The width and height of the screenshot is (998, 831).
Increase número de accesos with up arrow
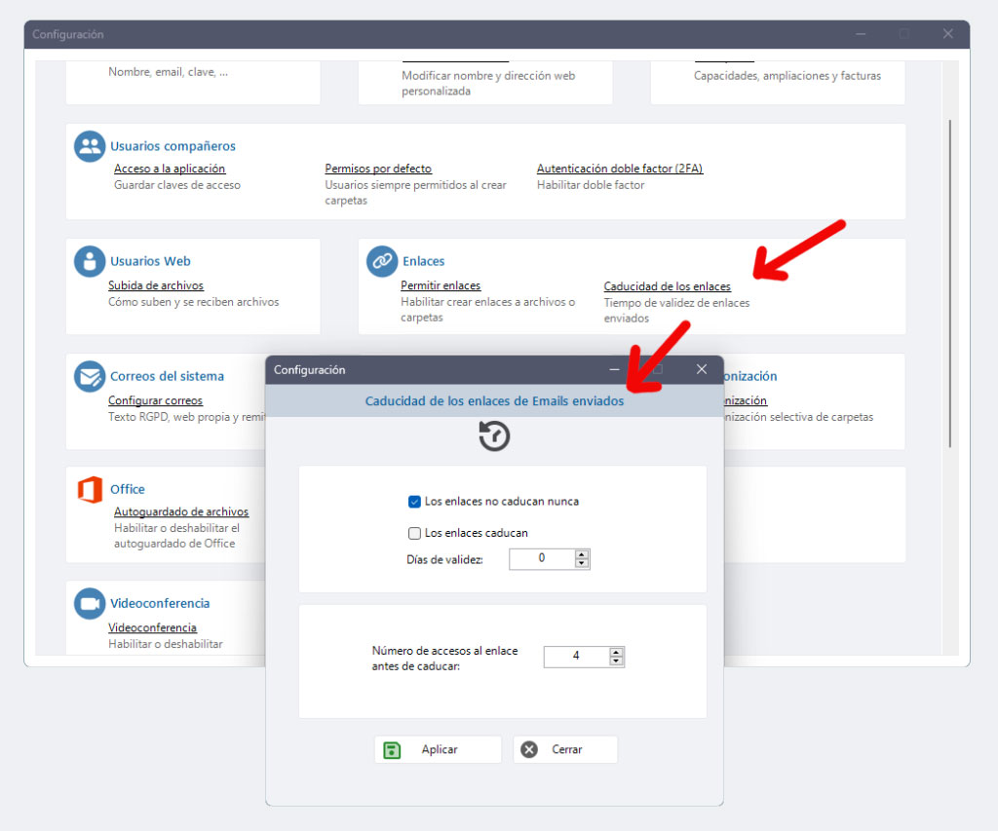click(616, 653)
